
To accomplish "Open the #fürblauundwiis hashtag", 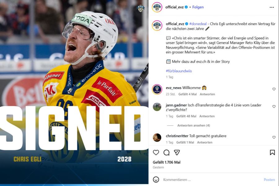I will pos(179,71).
